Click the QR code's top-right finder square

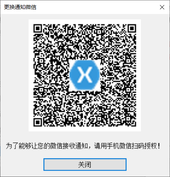tap(132, 28)
